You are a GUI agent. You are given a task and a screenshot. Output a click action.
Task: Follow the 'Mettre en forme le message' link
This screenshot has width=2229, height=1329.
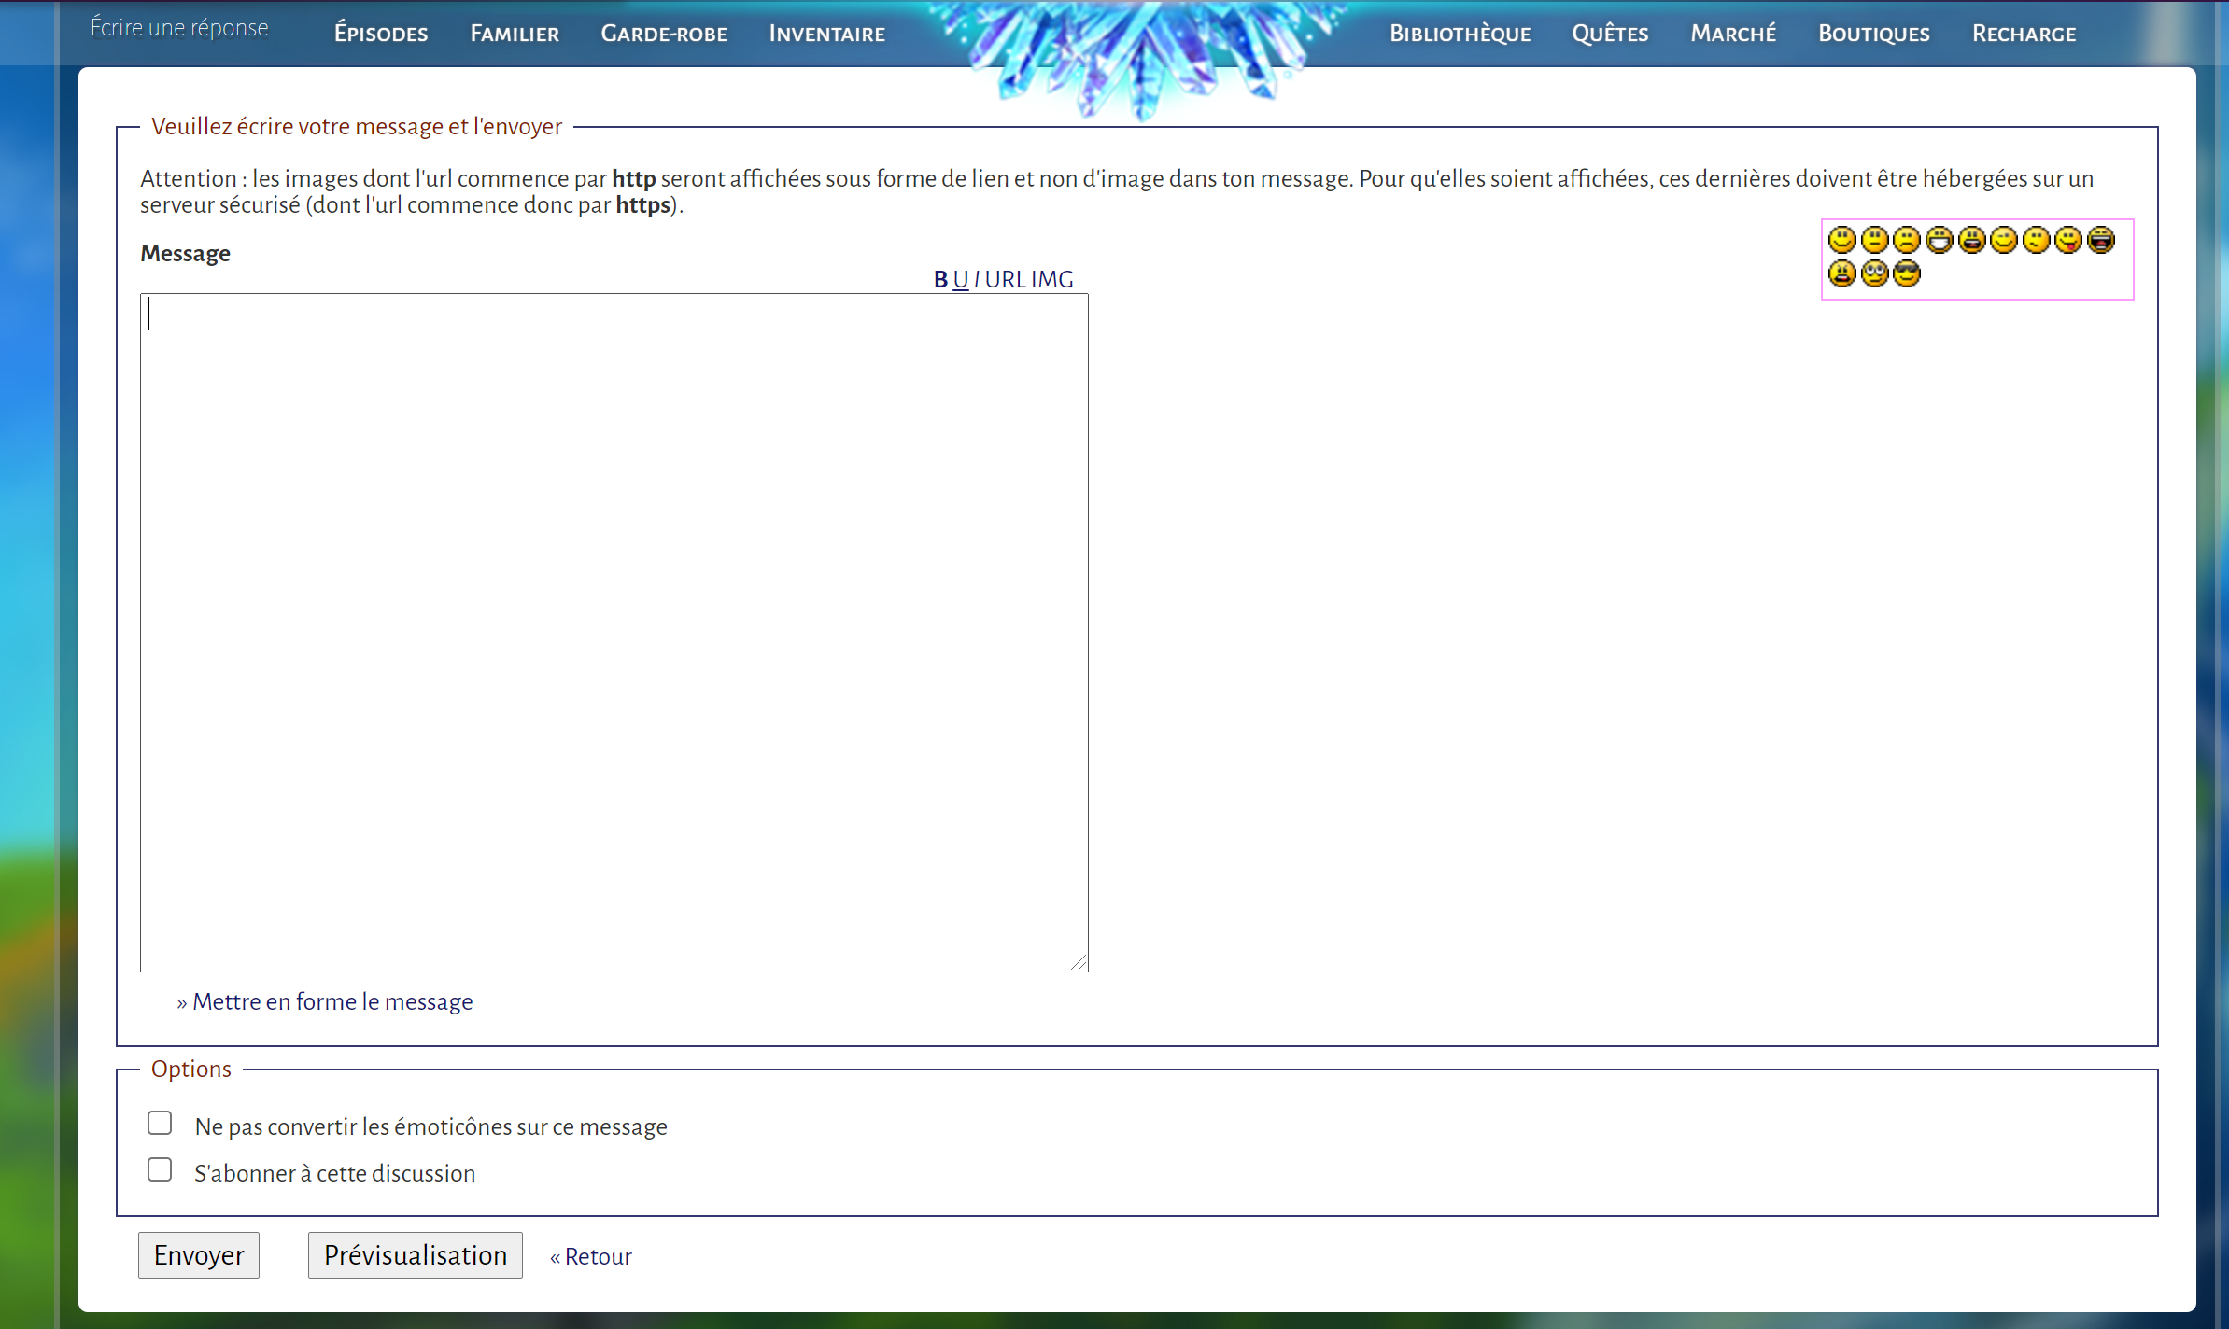(332, 1001)
